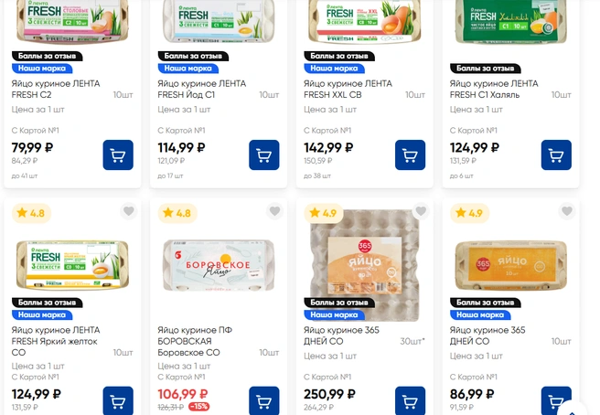Toggle favorite heart on БОРОВСКОЕ eggs
Image resolution: width=600 pixels, height=415 pixels.
click(x=274, y=212)
